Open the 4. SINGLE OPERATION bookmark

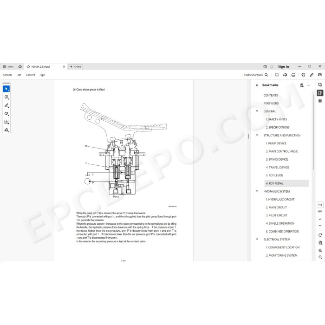coord(280,223)
